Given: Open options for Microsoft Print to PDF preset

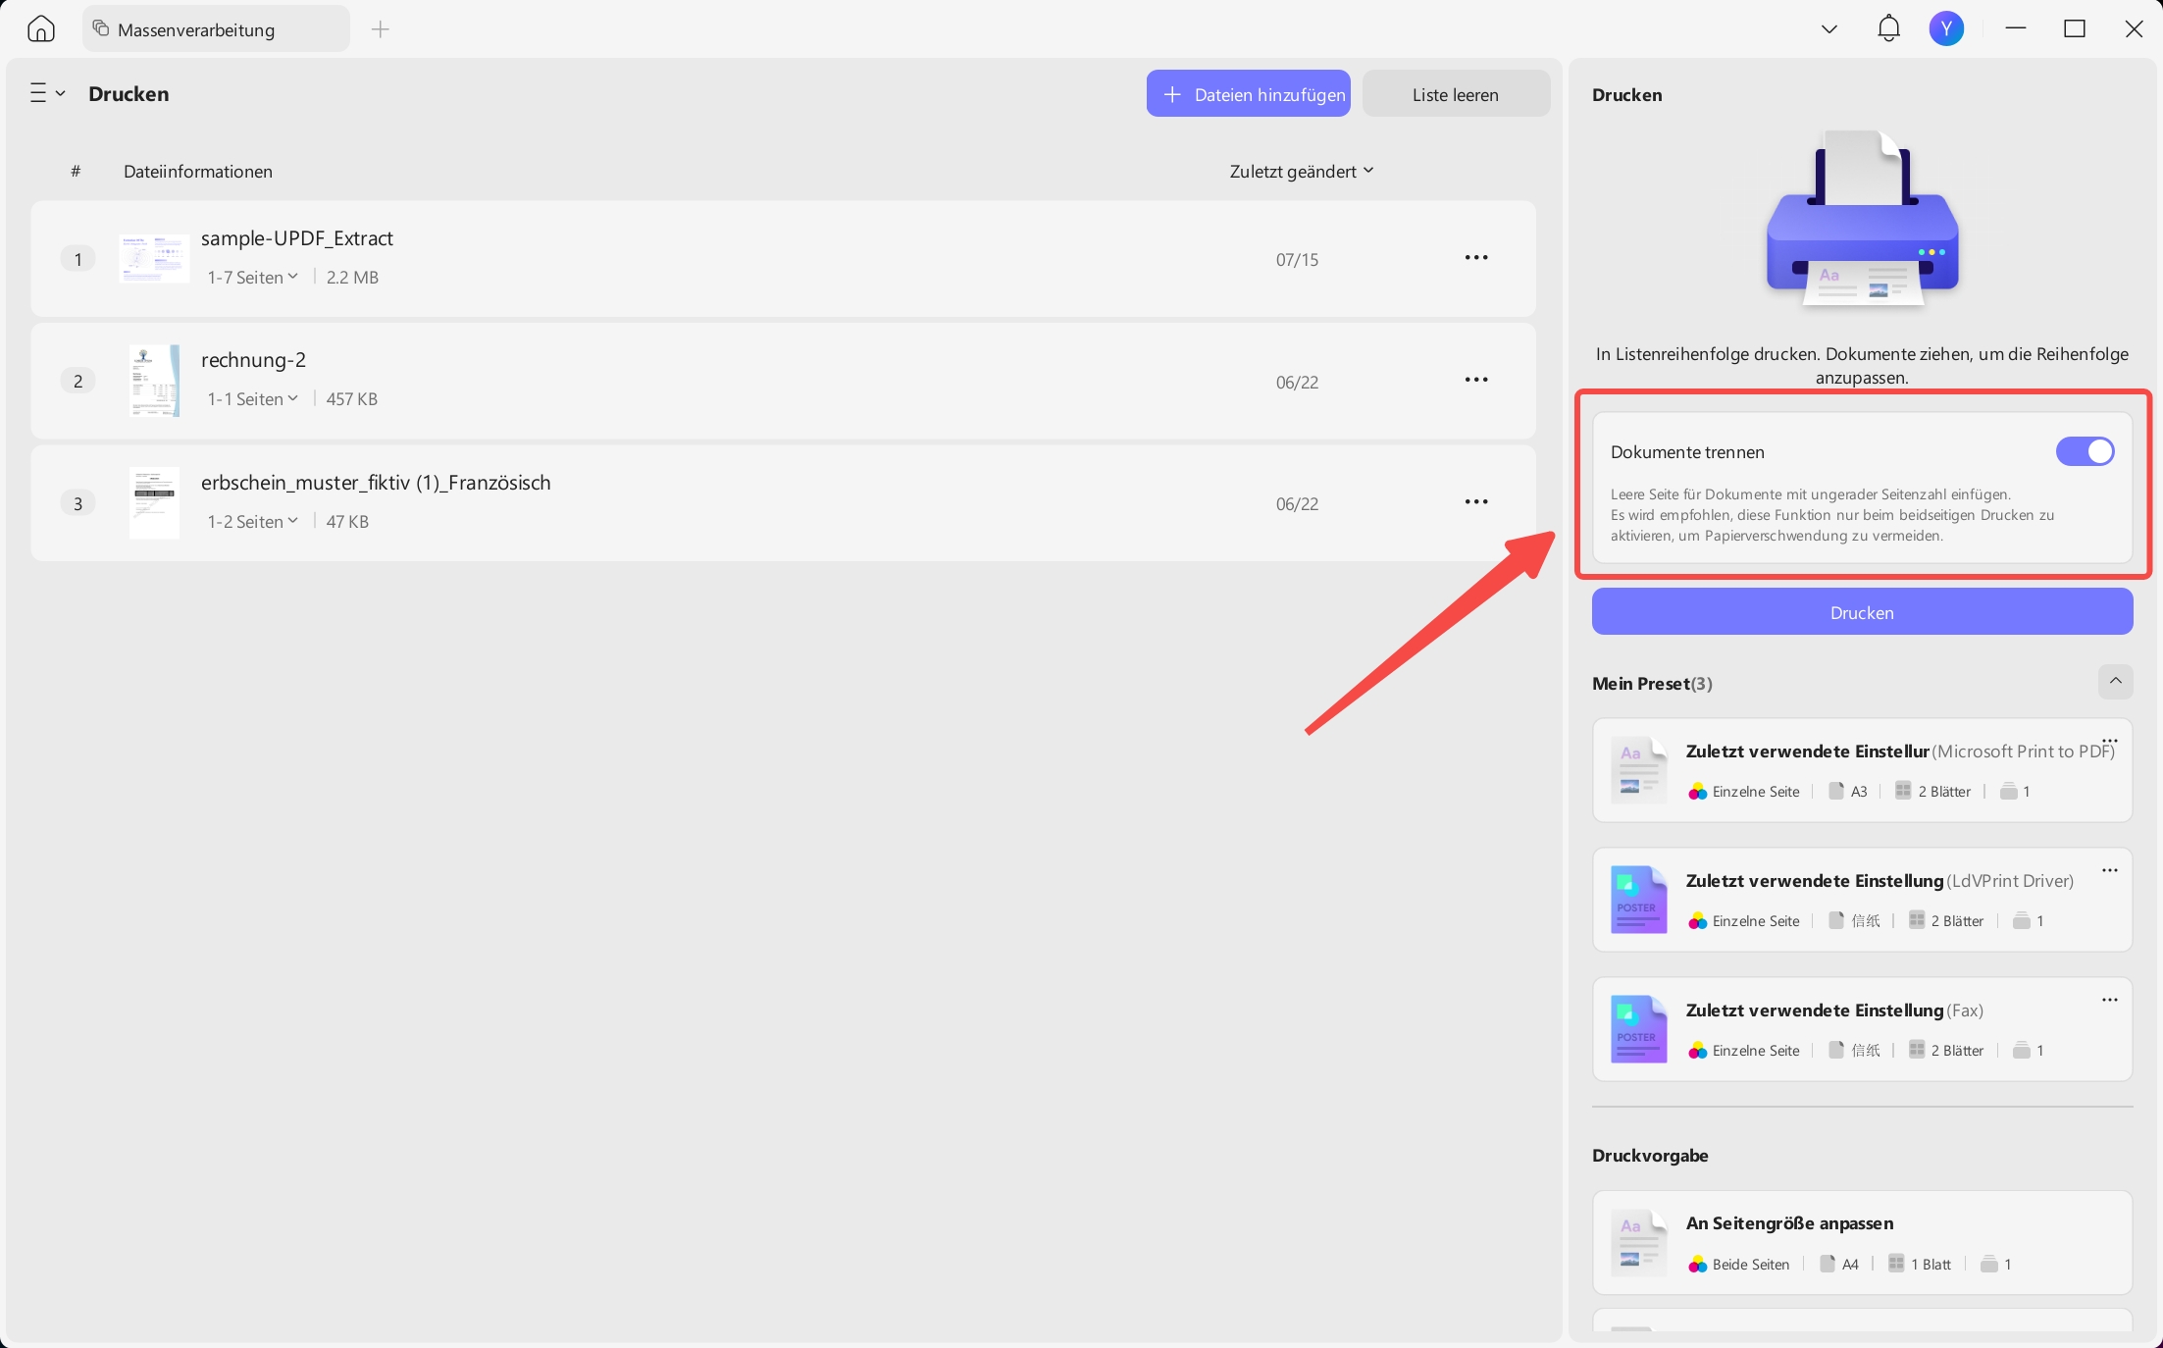Looking at the screenshot, I should pyautogui.click(x=2109, y=742).
